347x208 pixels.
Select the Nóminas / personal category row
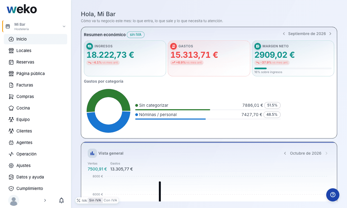pyautogui.click(x=208, y=115)
